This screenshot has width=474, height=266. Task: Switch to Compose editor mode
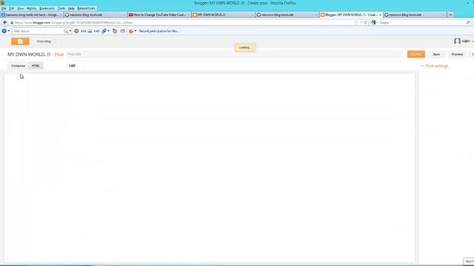tap(18, 66)
